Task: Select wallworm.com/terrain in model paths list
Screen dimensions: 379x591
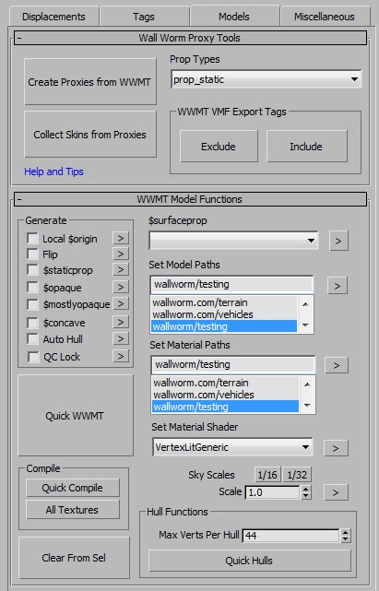Action: click(x=224, y=302)
